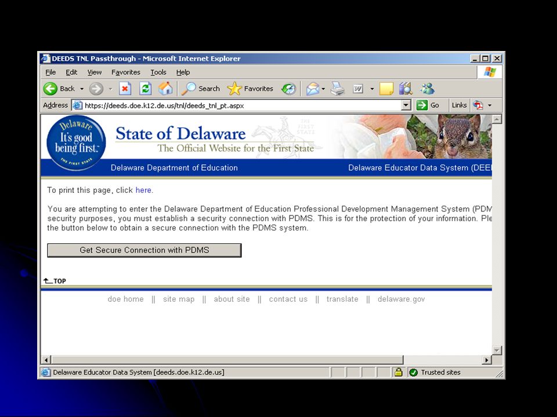Screen dimensions: 557x417
Task: Open the Edit menu
Action: 71,72
